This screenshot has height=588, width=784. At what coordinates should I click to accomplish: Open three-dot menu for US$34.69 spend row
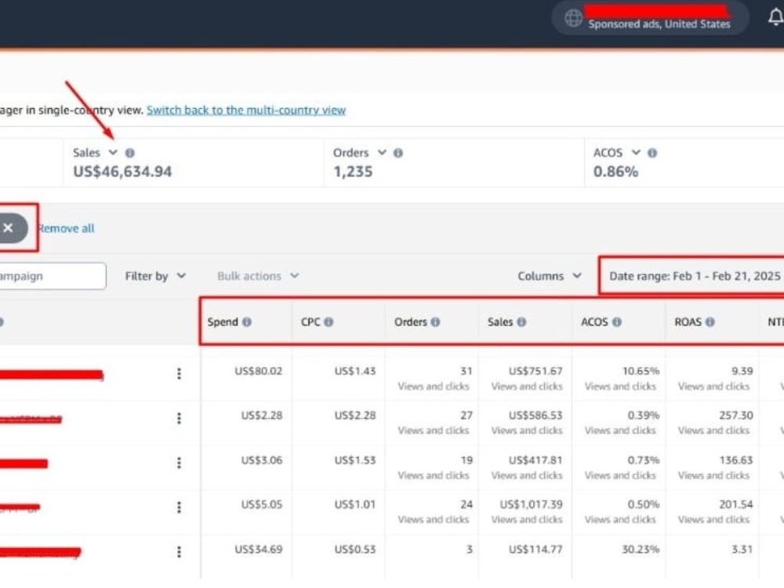coord(179,551)
